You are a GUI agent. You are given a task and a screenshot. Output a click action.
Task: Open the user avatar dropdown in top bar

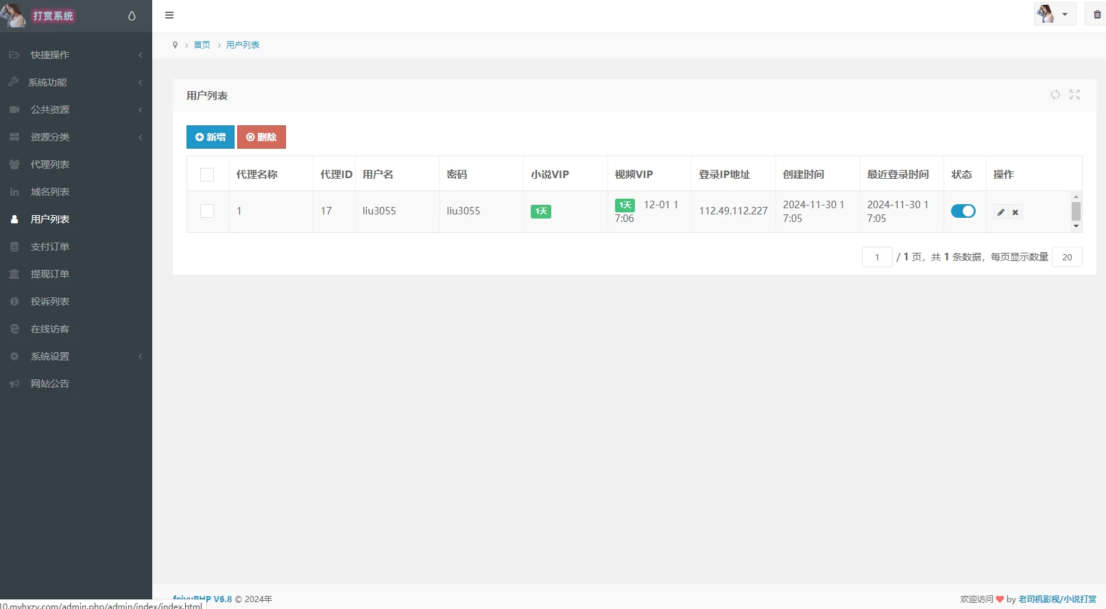(x=1054, y=14)
